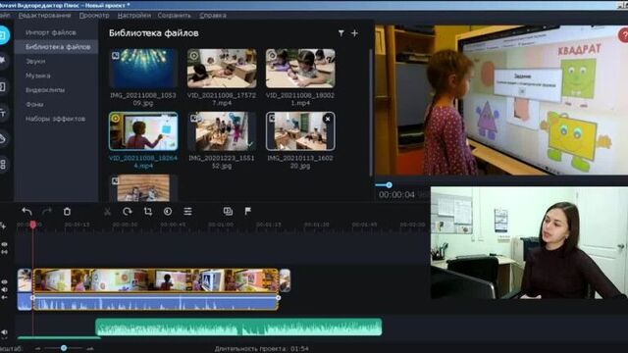This screenshot has height=353, width=628.
Task: Open the Clip properties tool
Action: coord(187,212)
